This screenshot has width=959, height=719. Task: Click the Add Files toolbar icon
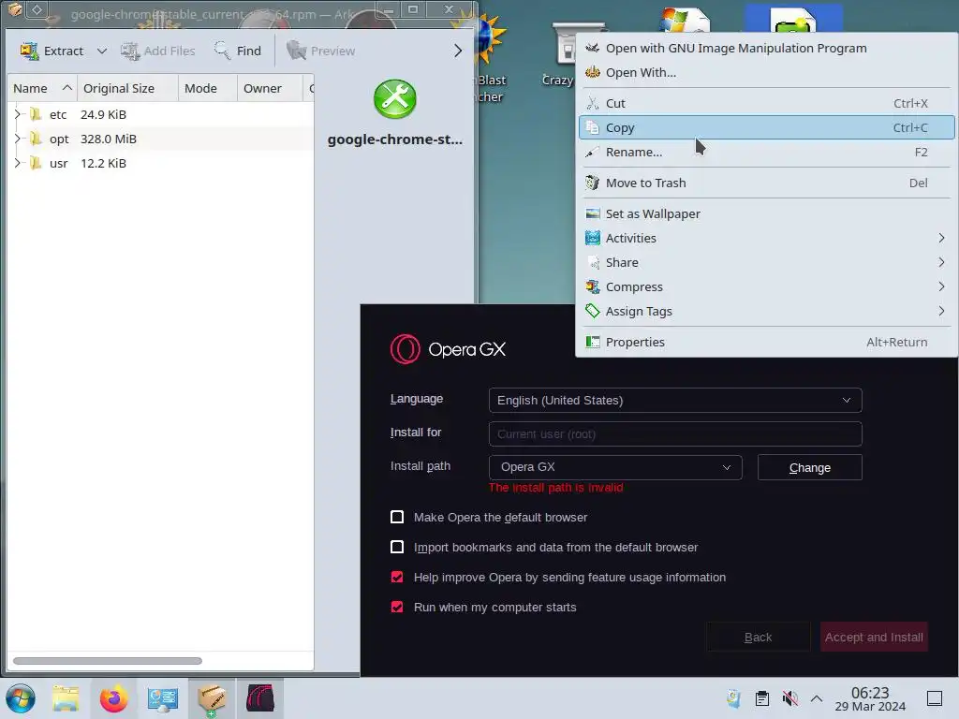pyautogui.click(x=129, y=51)
